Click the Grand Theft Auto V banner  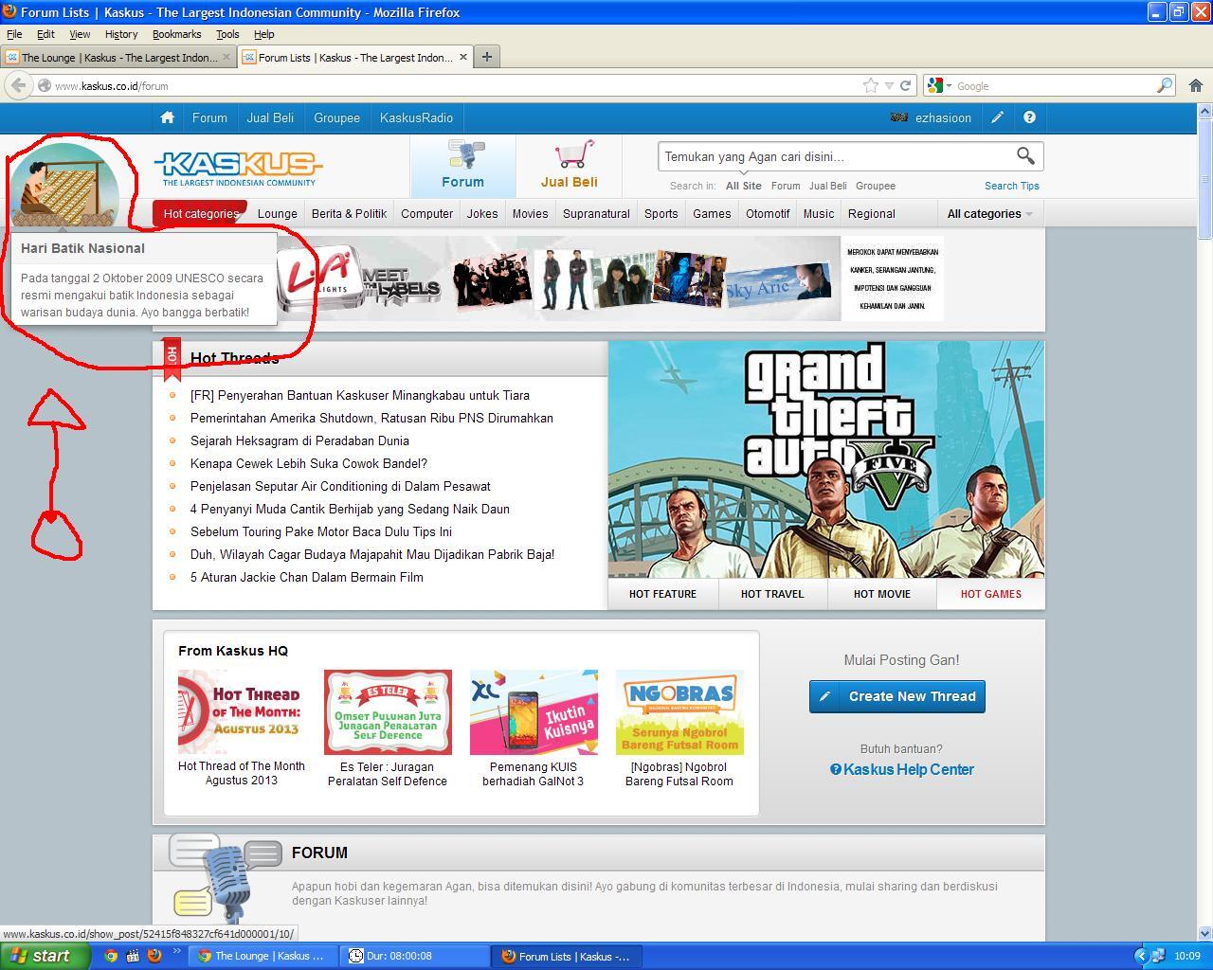pyautogui.click(x=825, y=459)
